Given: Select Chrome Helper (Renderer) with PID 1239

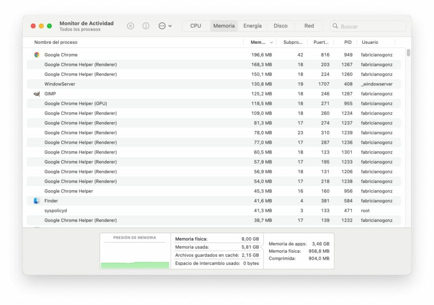Looking at the screenshot, I should [214, 132].
